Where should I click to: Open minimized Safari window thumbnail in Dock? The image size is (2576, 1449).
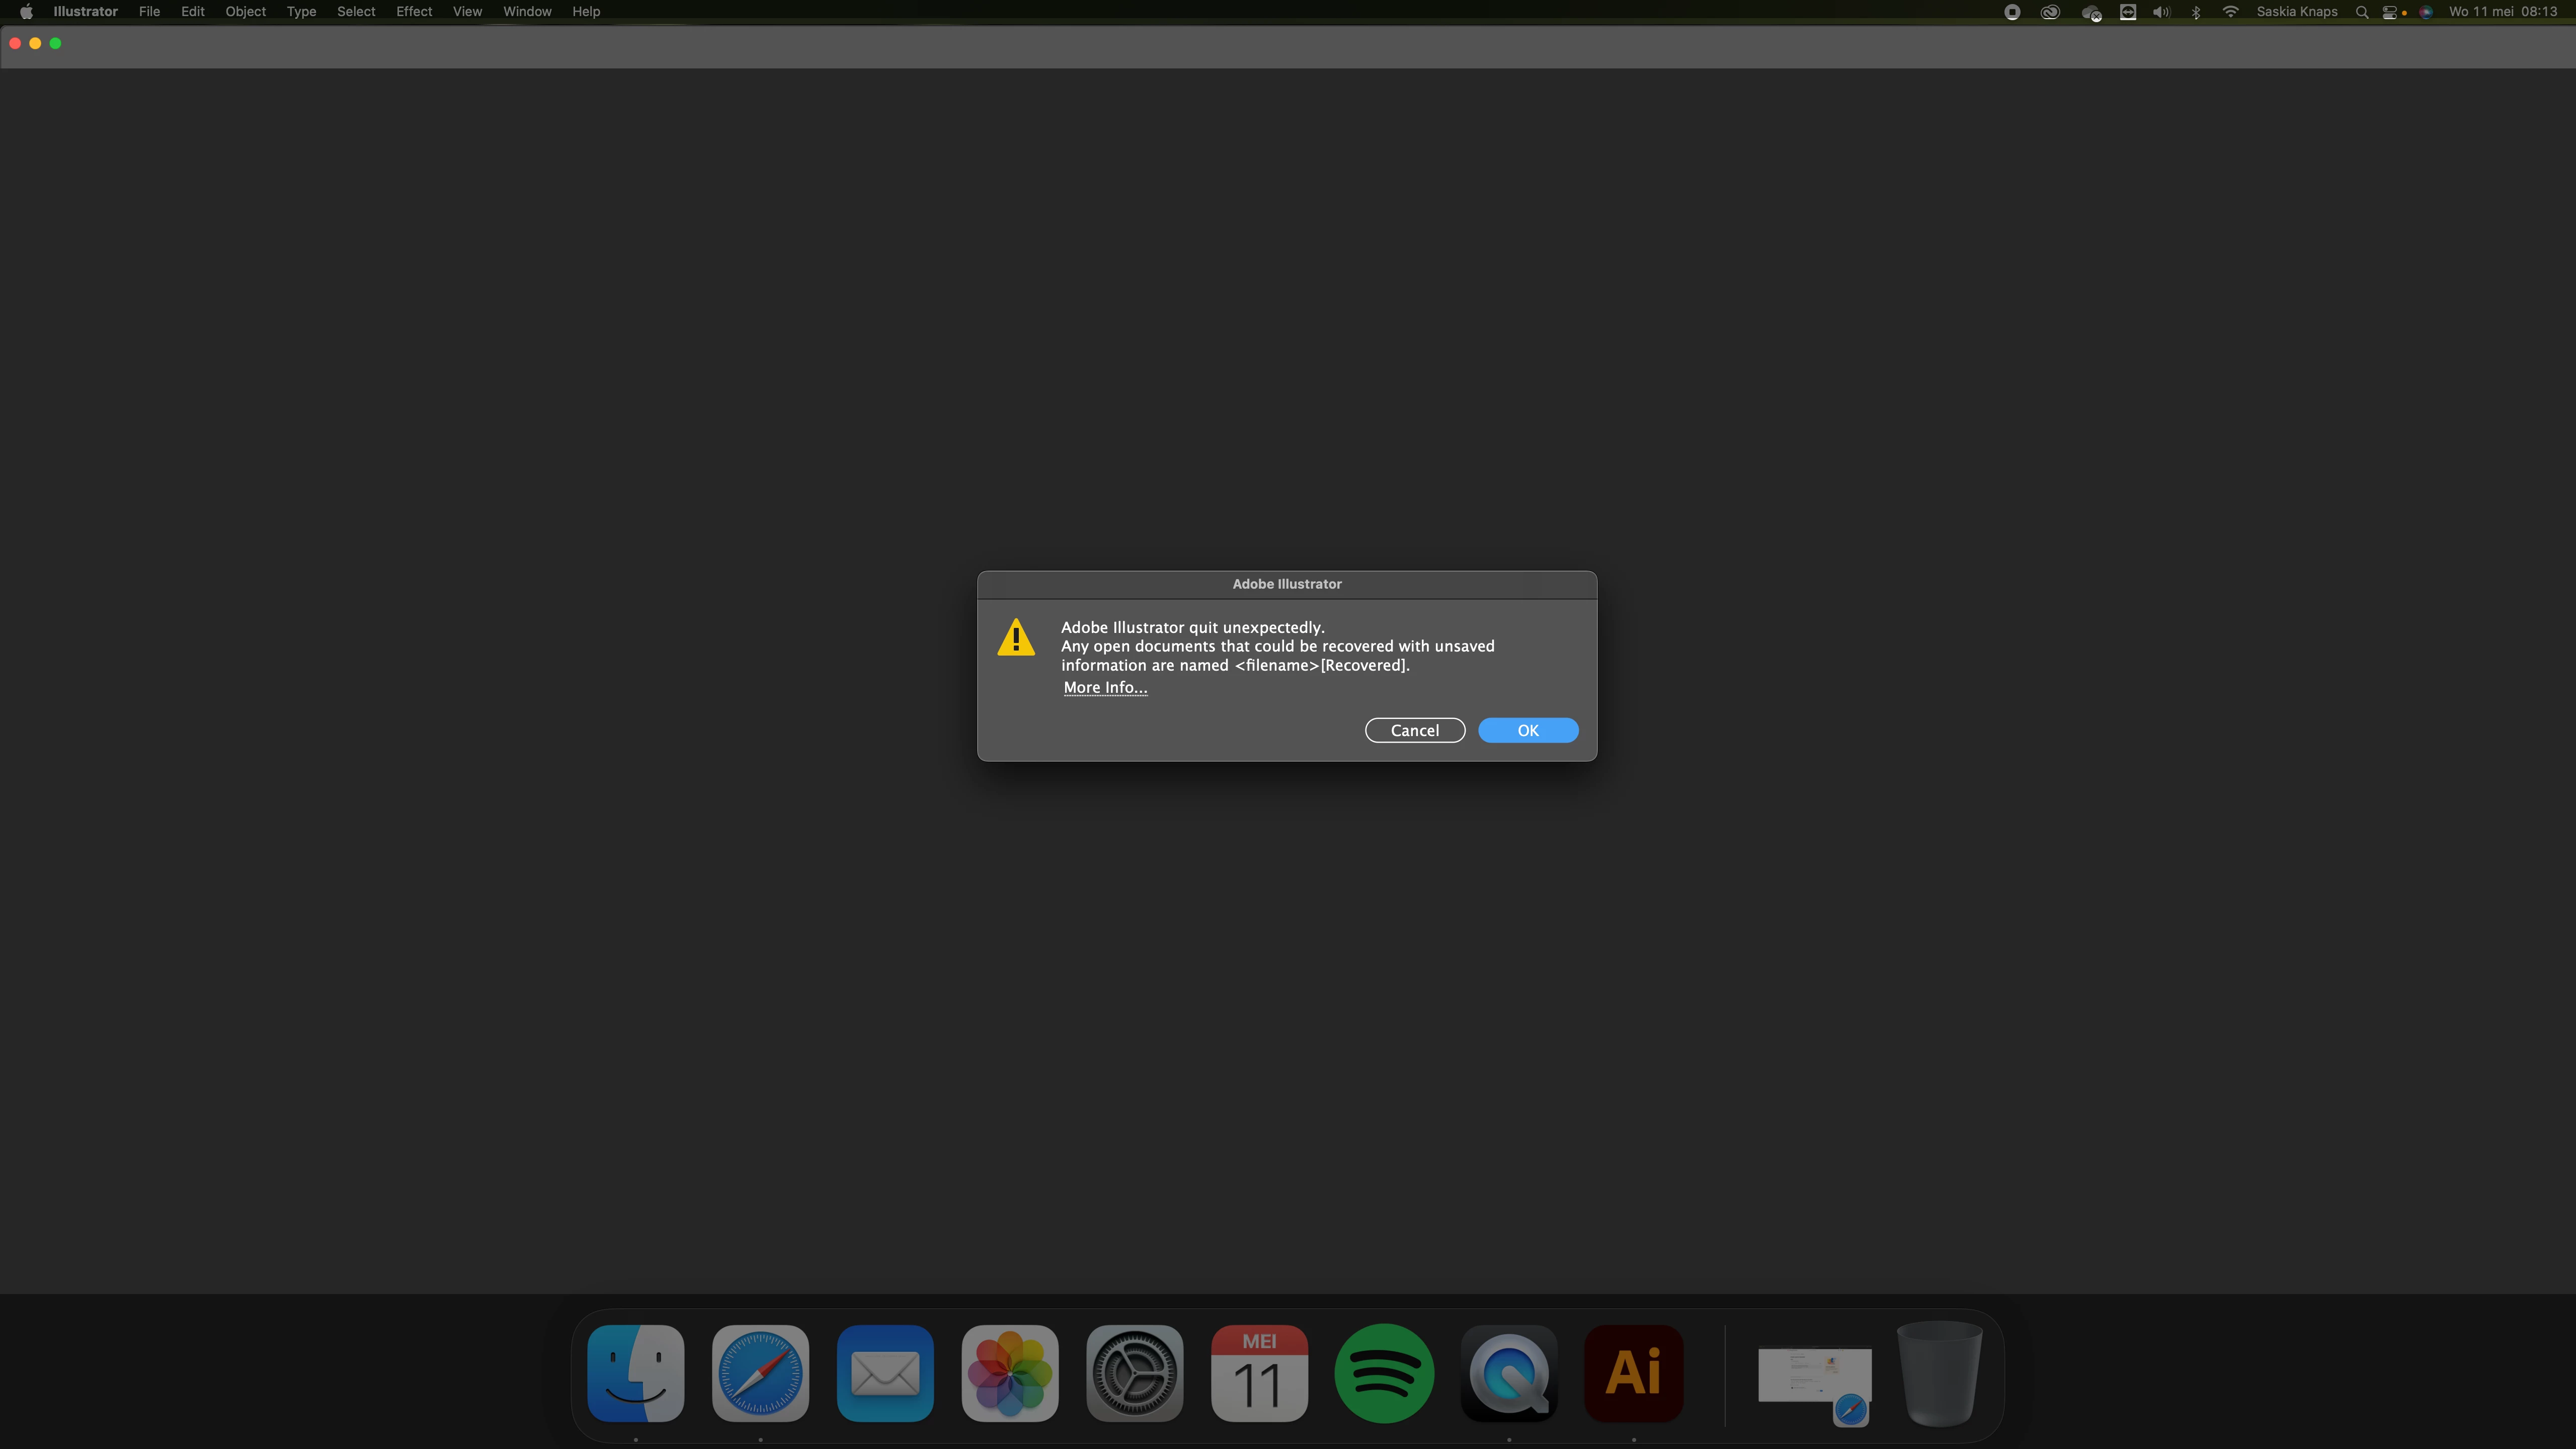click(x=1814, y=1377)
